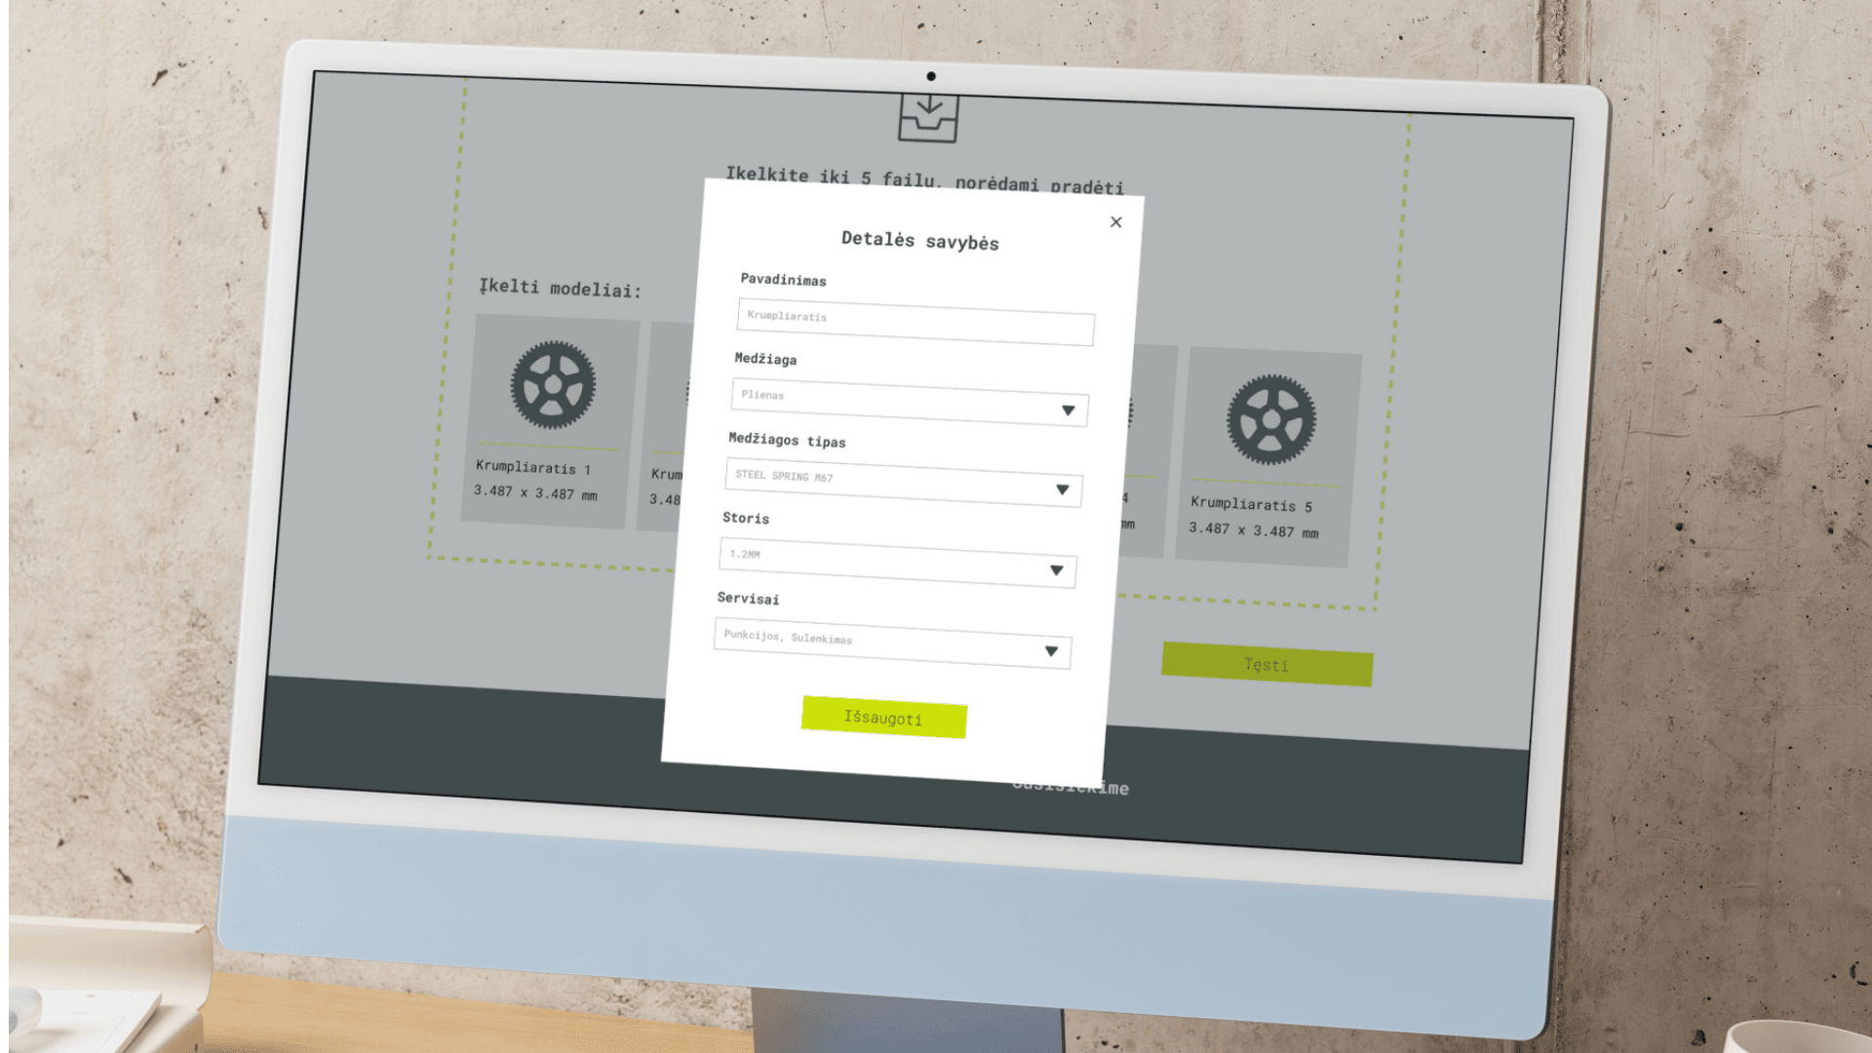The width and height of the screenshot is (1872, 1053).
Task: Click Krumpliaratis 5 dimensions text
Action: pos(1253,530)
